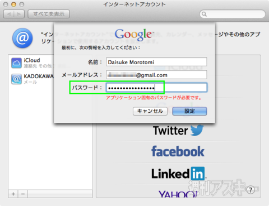Click the back navigation arrow

9,14
